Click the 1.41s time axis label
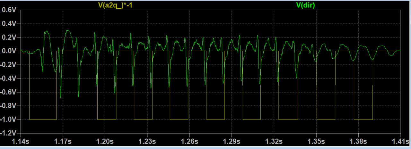 pyautogui.click(x=400, y=141)
